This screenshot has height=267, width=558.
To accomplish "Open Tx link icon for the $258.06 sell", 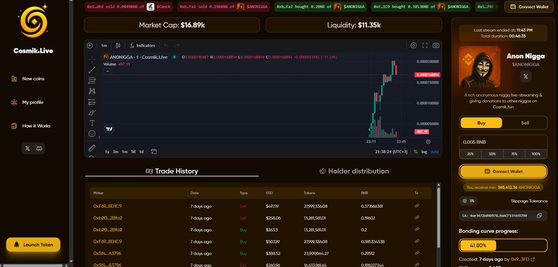I will tap(417, 218).
